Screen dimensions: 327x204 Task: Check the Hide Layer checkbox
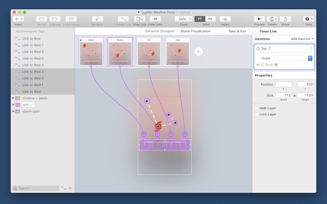point(257,108)
